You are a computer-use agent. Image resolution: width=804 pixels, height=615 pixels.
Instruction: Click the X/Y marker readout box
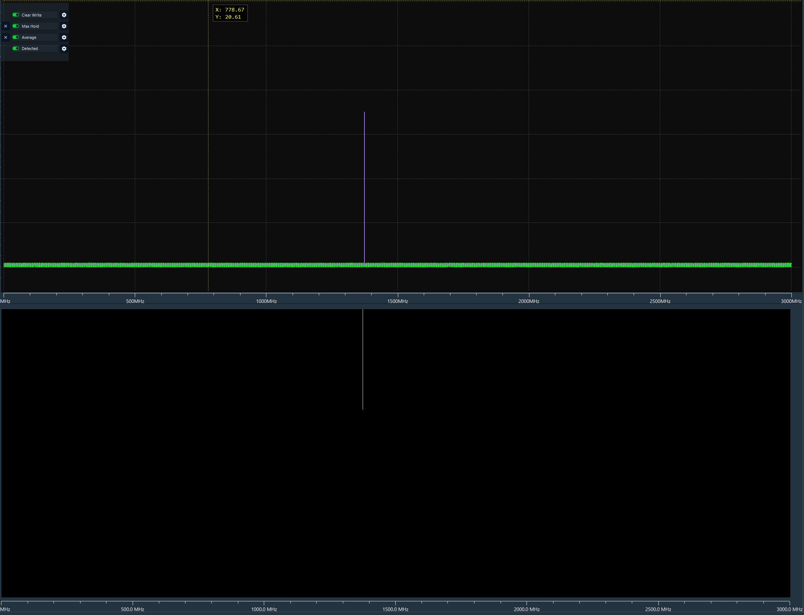pyautogui.click(x=230, y=13)
